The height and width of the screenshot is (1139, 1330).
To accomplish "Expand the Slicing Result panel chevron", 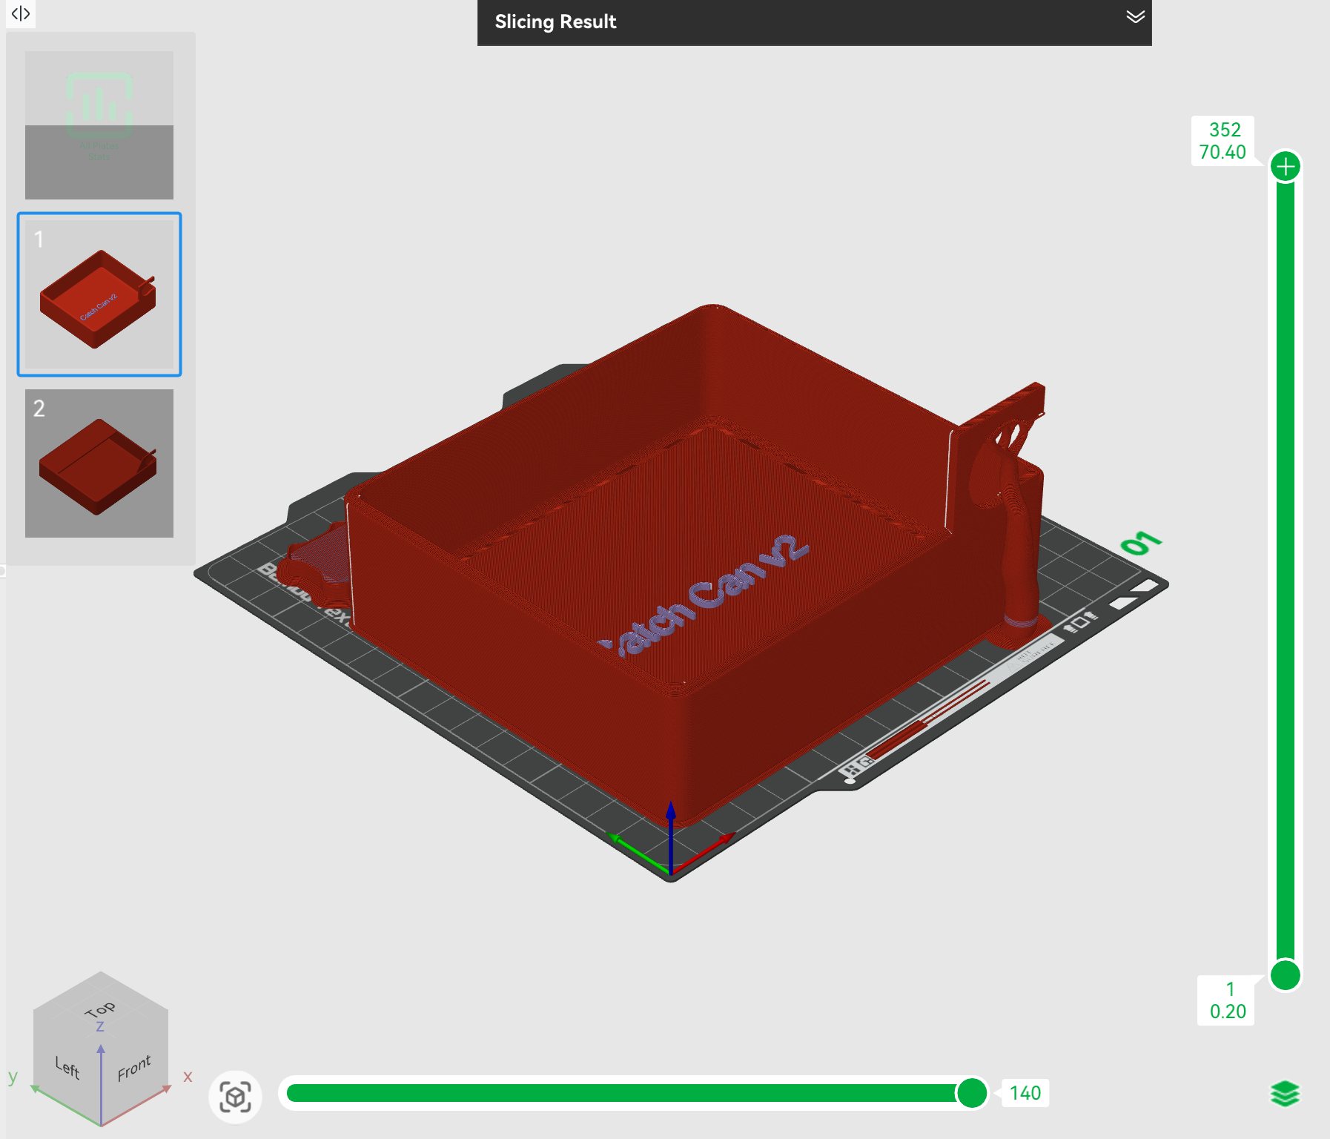I will 1135,17.
